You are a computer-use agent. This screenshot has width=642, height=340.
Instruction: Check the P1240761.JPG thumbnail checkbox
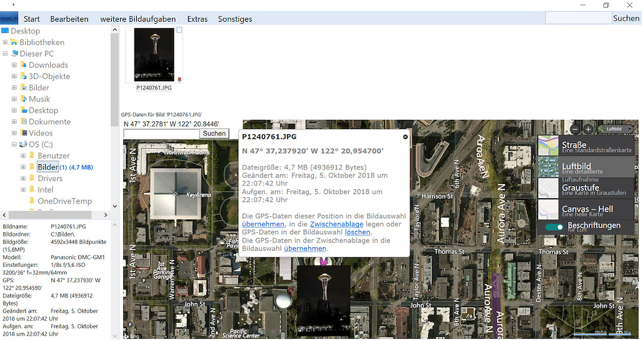coord(179,30)
